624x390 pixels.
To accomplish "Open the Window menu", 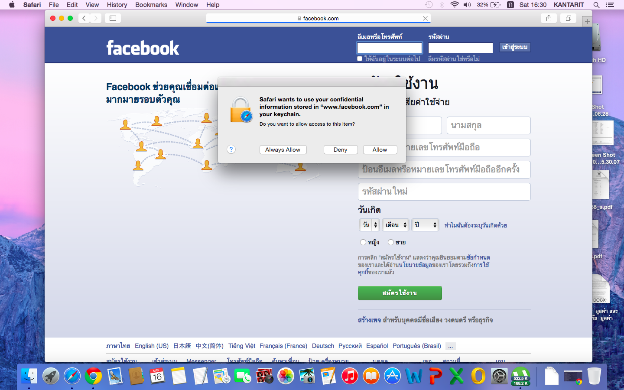I will point(187,5).
